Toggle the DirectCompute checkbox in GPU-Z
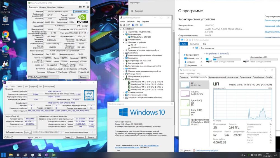 click(x=65, y=69)
